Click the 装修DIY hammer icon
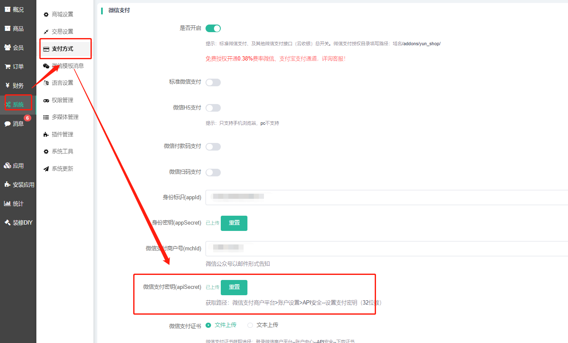568x343 pixels. 7,222
